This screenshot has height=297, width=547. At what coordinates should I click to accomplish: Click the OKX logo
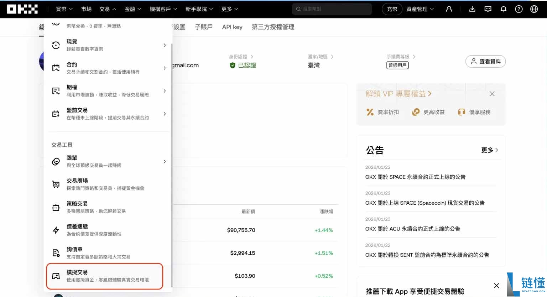pos(22,9)
